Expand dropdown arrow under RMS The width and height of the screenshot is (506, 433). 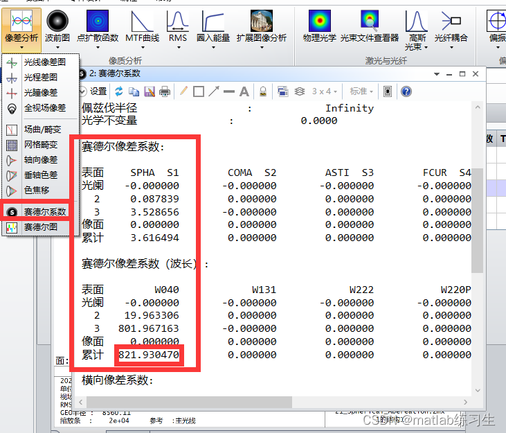(179, 48)
